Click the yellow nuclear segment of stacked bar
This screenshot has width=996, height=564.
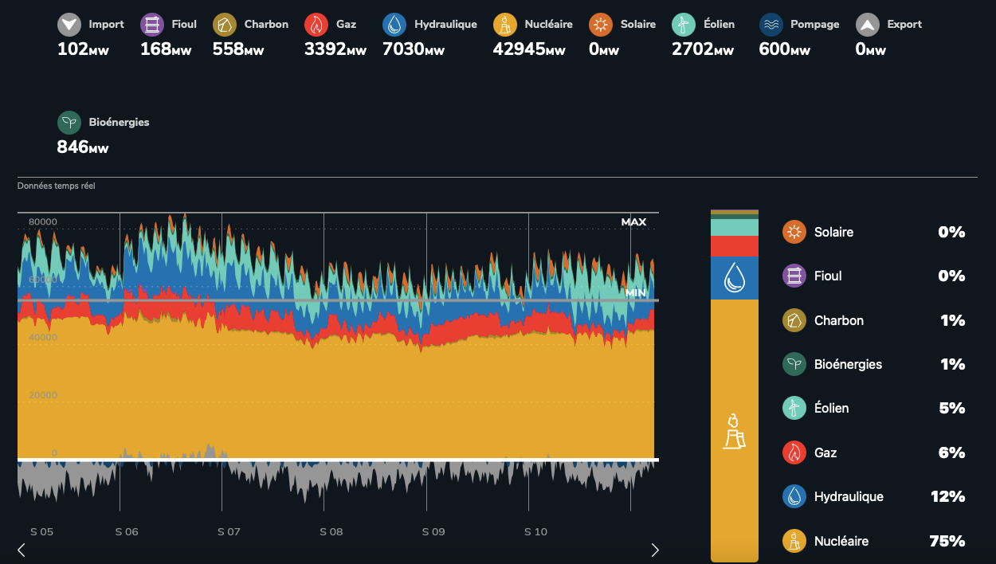tap(734, 430)
